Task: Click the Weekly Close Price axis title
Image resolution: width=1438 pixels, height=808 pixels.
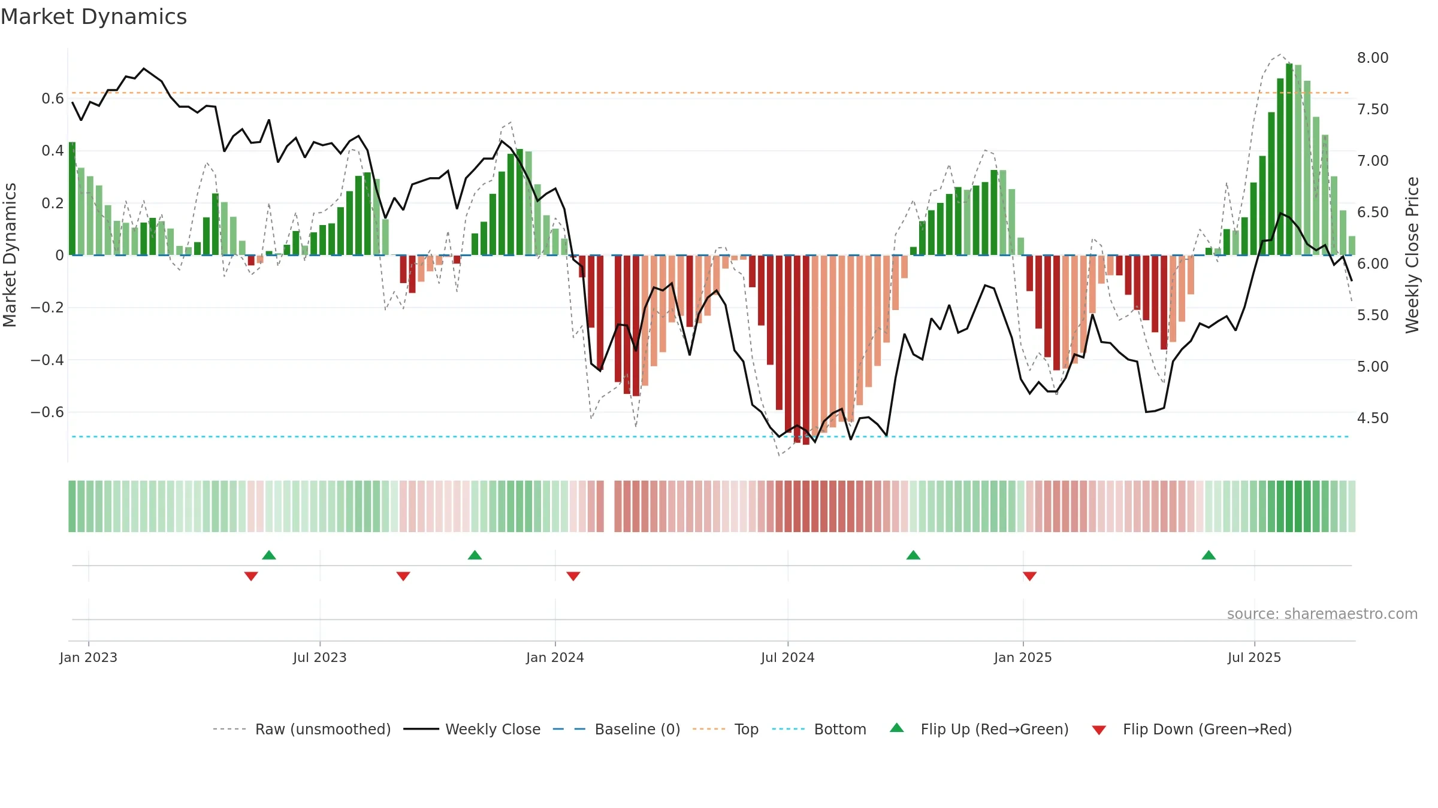Action: pos(1412,255)
